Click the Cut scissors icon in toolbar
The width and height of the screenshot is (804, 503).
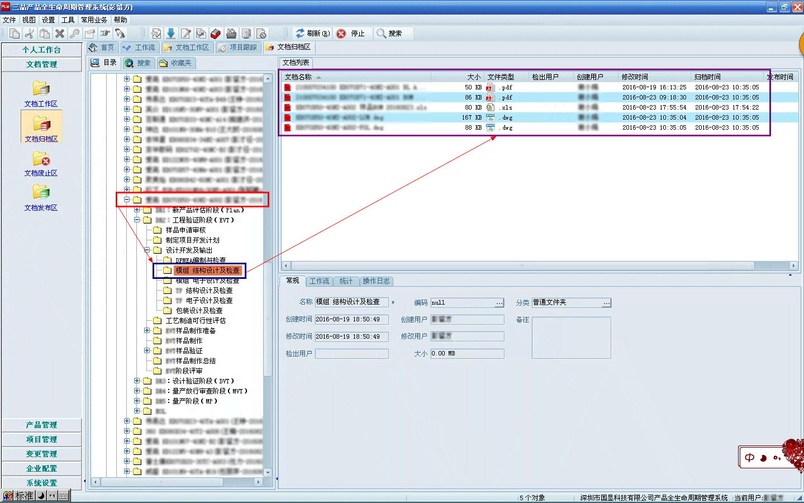point(30,34)
